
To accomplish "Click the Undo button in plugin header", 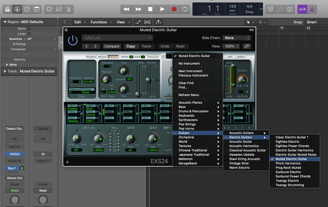I will [x=165, y=46].
